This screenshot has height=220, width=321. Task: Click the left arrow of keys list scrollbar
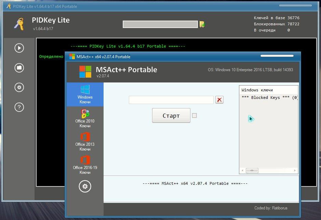click(x=242, y=170)
